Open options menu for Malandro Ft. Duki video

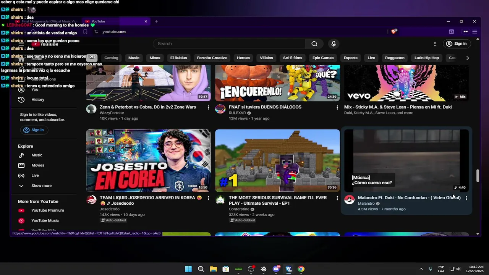coord(466,198)
